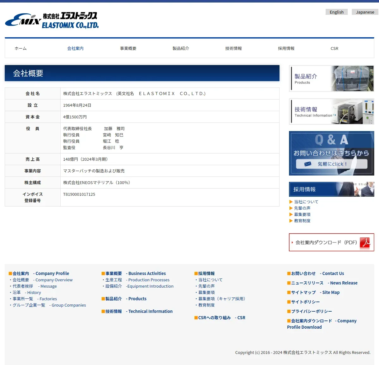Click the Emix Elastomix company logo
379x365 pixels.
coord(52,20)
